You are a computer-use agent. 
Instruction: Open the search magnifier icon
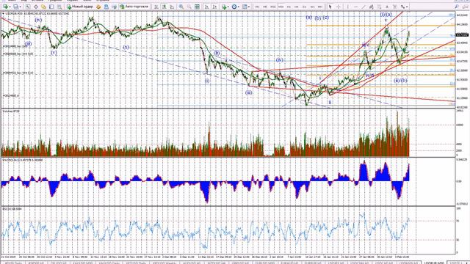pyautogui.click(x=457, y=7)
